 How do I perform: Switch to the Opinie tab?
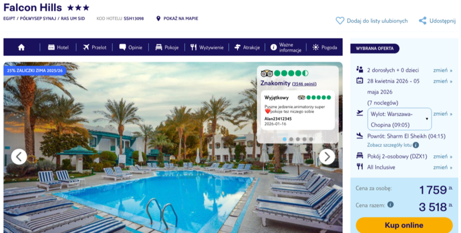click(131, 47)
